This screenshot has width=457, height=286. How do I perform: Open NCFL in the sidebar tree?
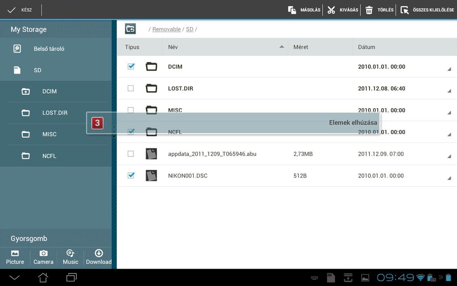click(56, 156)
